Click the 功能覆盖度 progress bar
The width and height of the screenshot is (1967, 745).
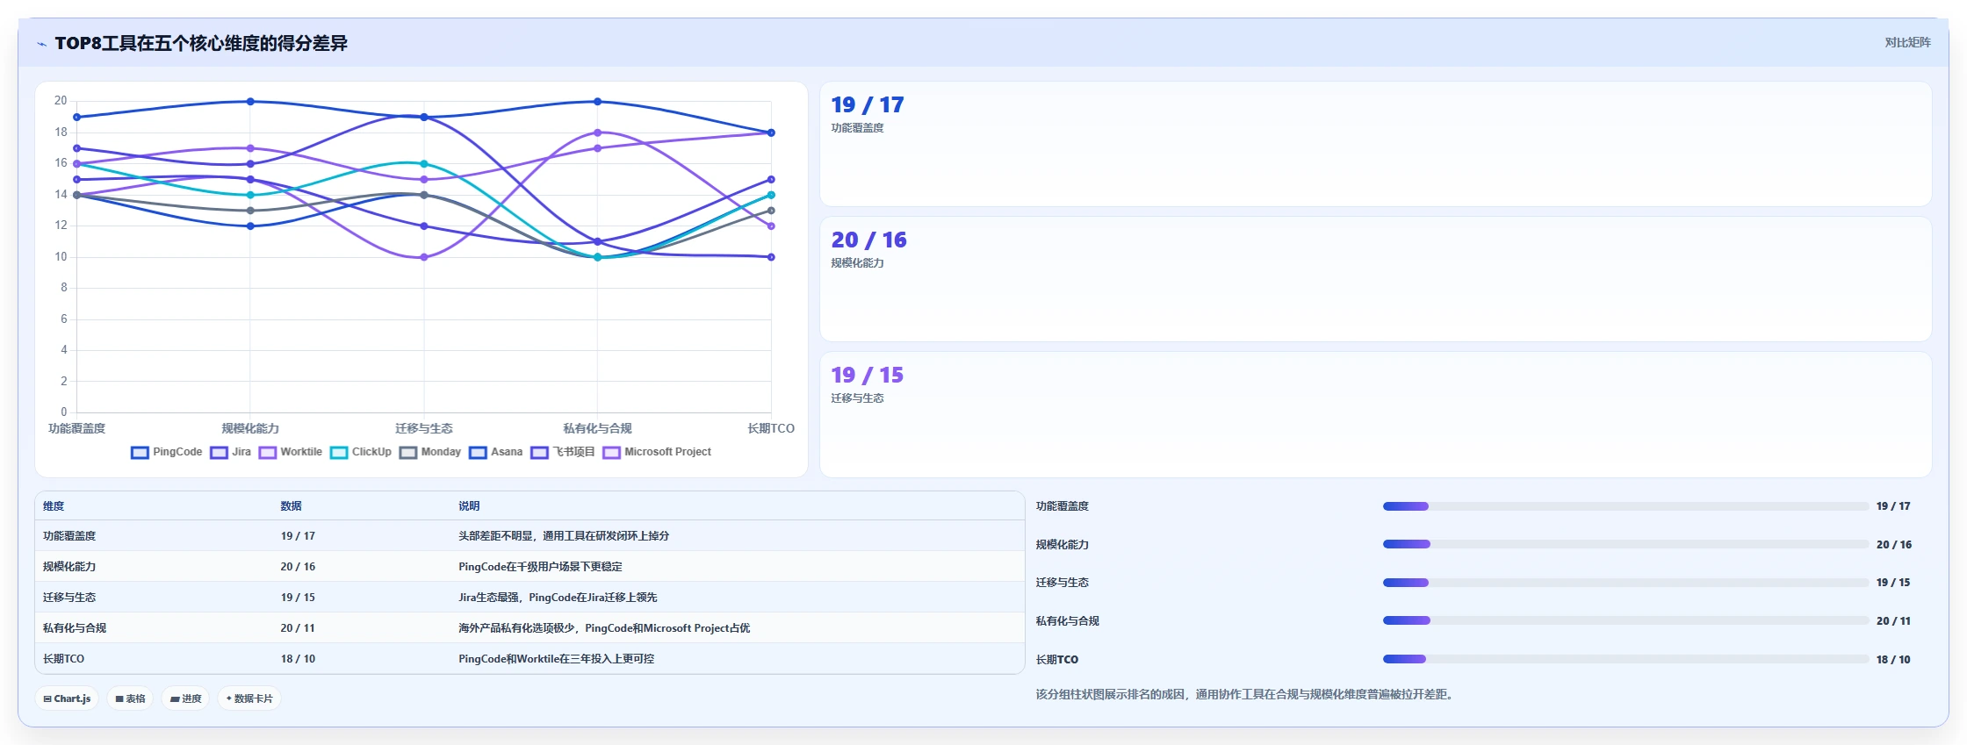(x=1625, y=506)
